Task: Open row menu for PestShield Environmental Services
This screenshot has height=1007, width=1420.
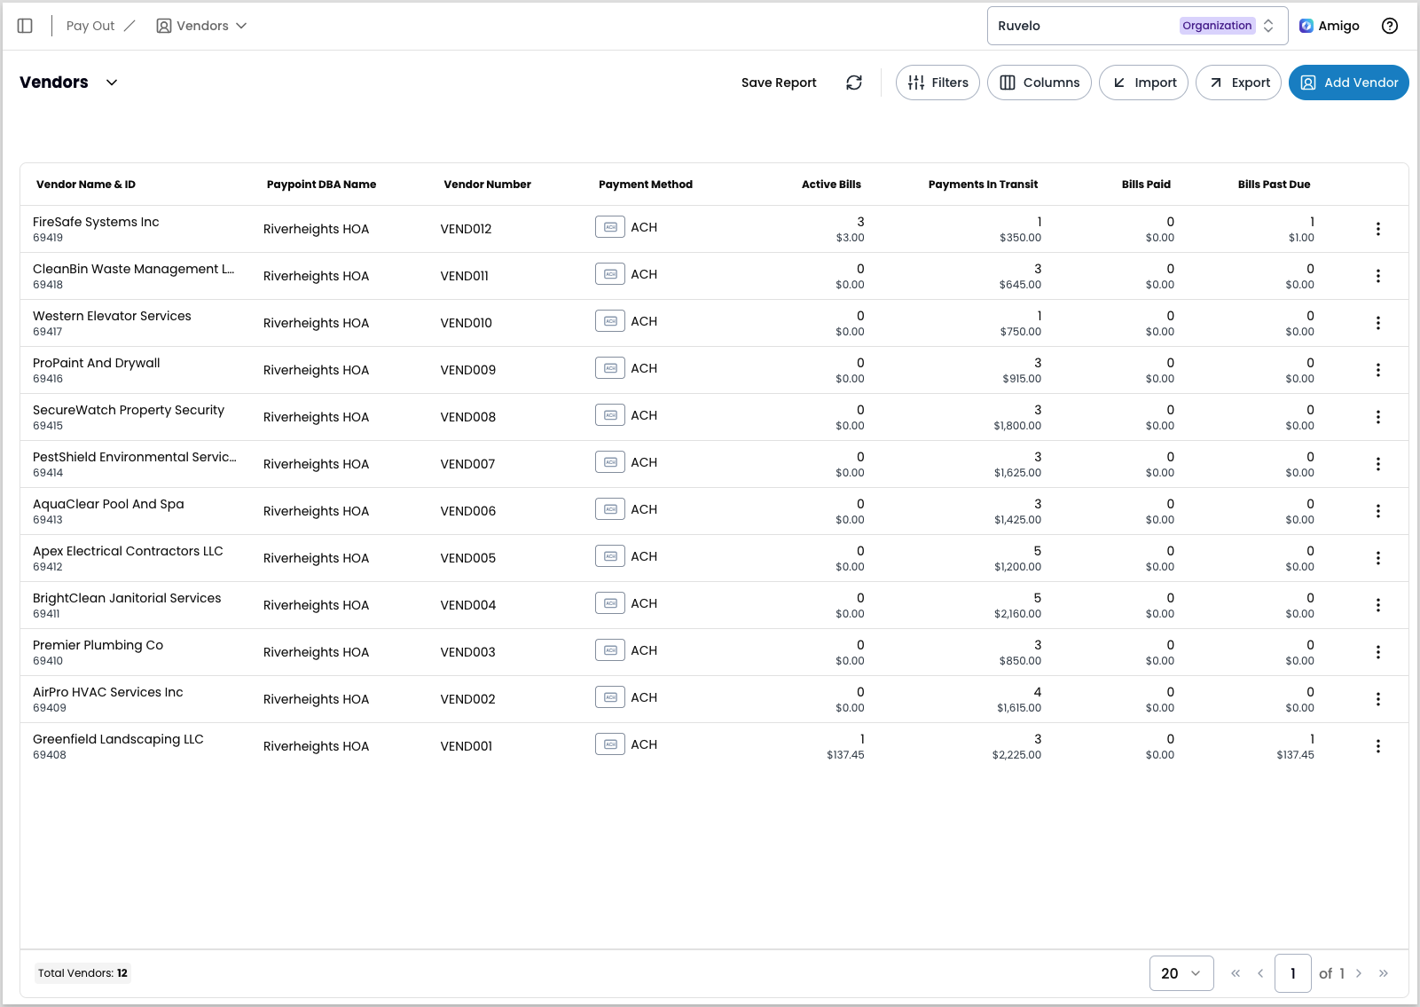Action: pos(1378,464)
